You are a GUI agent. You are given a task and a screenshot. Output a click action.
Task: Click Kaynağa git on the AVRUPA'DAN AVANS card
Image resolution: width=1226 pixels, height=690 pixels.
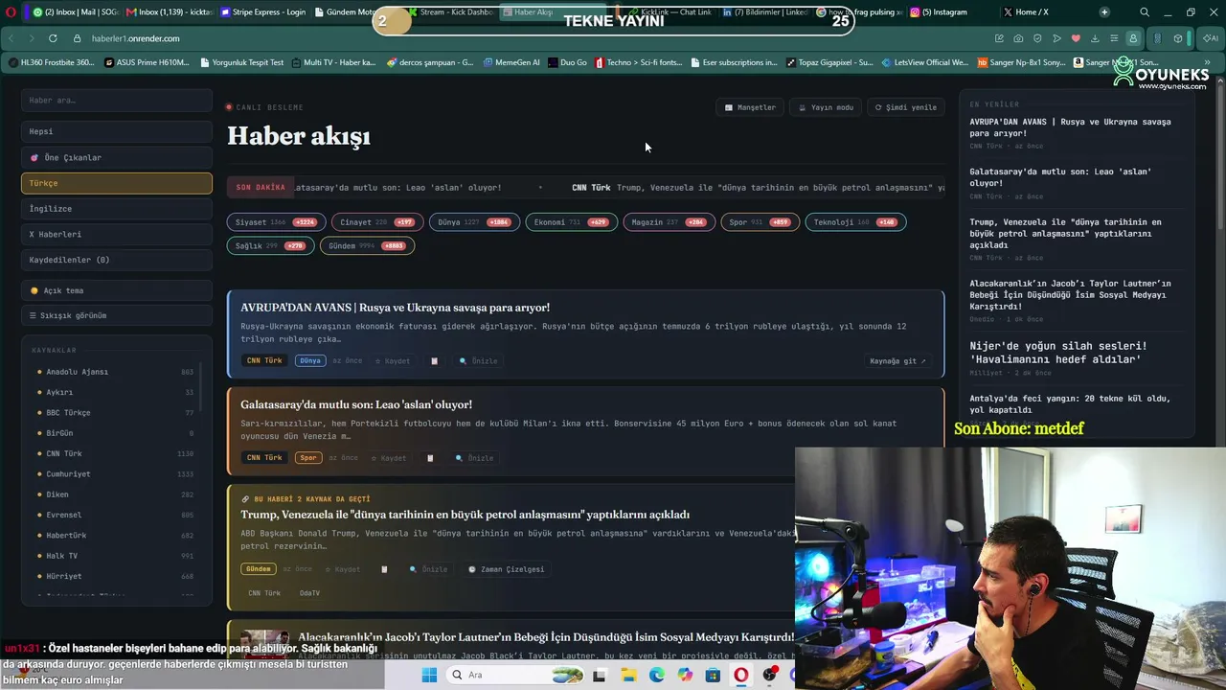(897, 361)
